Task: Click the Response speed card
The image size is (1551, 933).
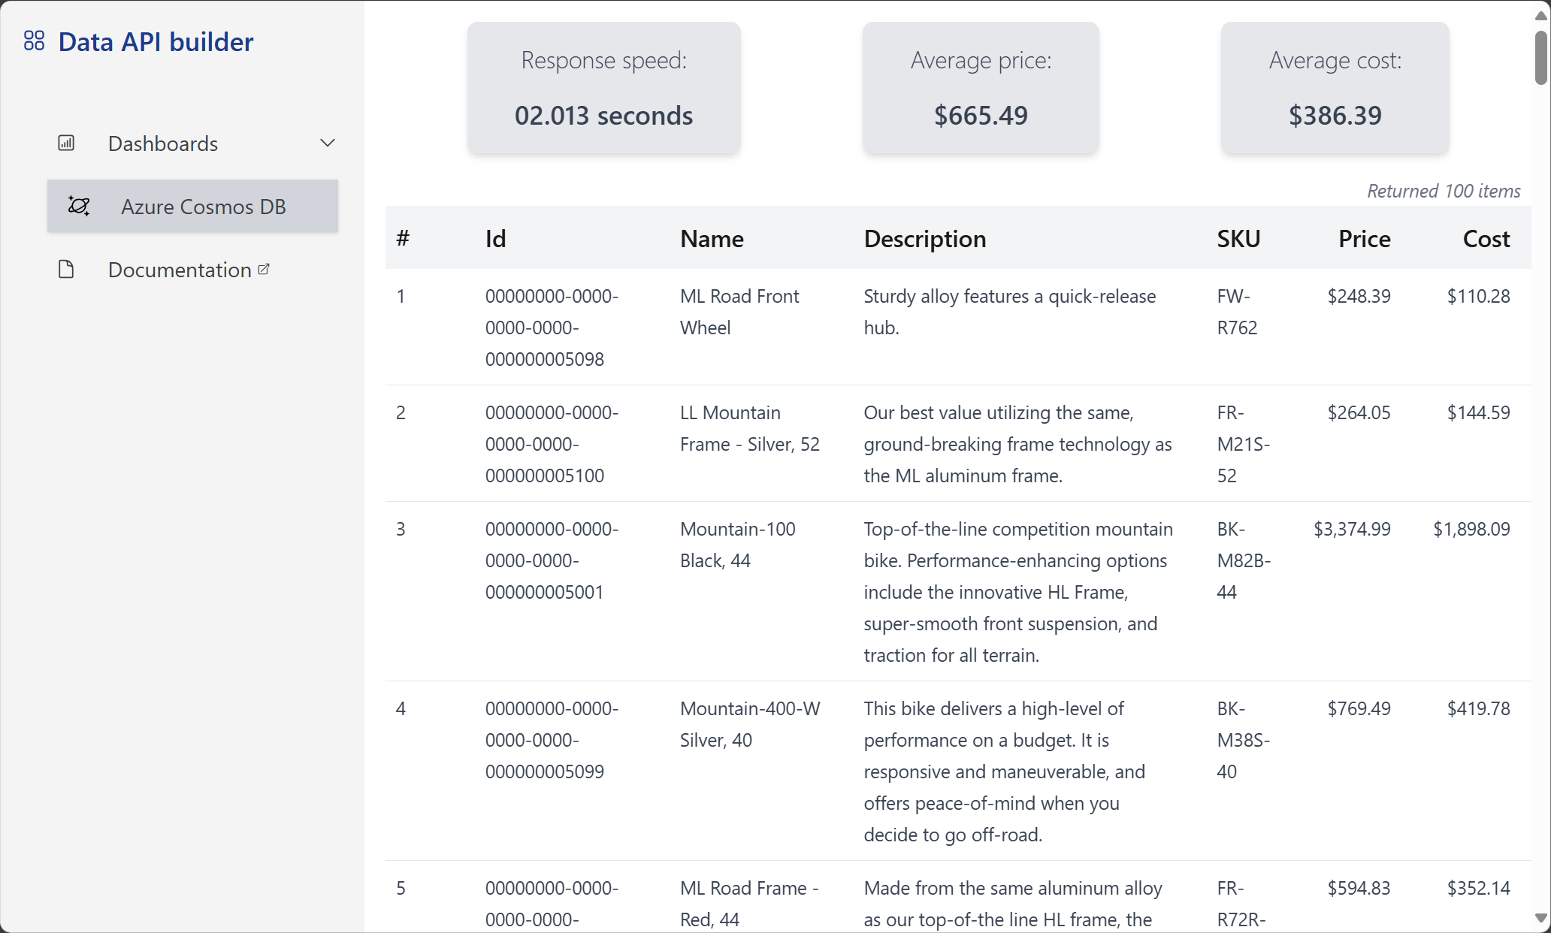Action: (x=603, y=88)
